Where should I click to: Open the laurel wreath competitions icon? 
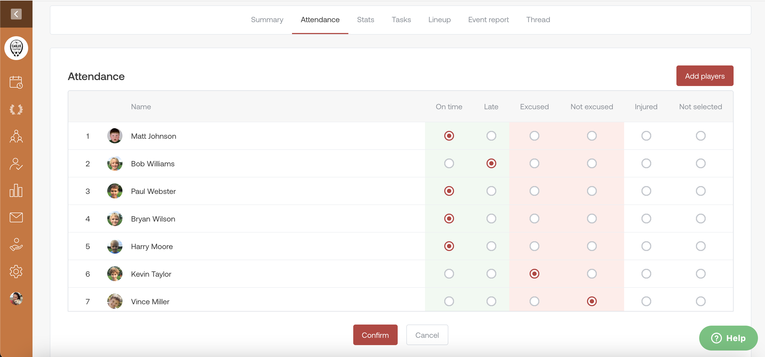click(x=16, y=110)
